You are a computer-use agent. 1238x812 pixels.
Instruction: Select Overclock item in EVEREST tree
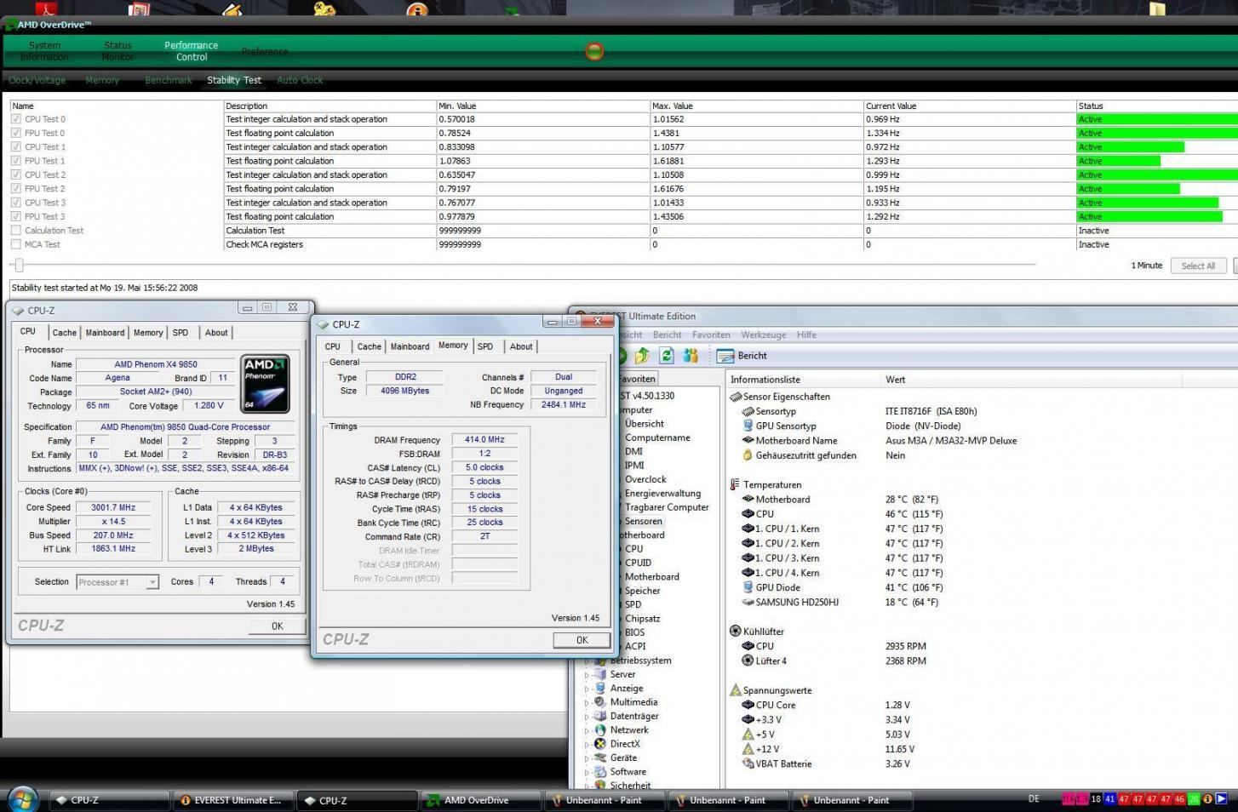coord(645,479)
